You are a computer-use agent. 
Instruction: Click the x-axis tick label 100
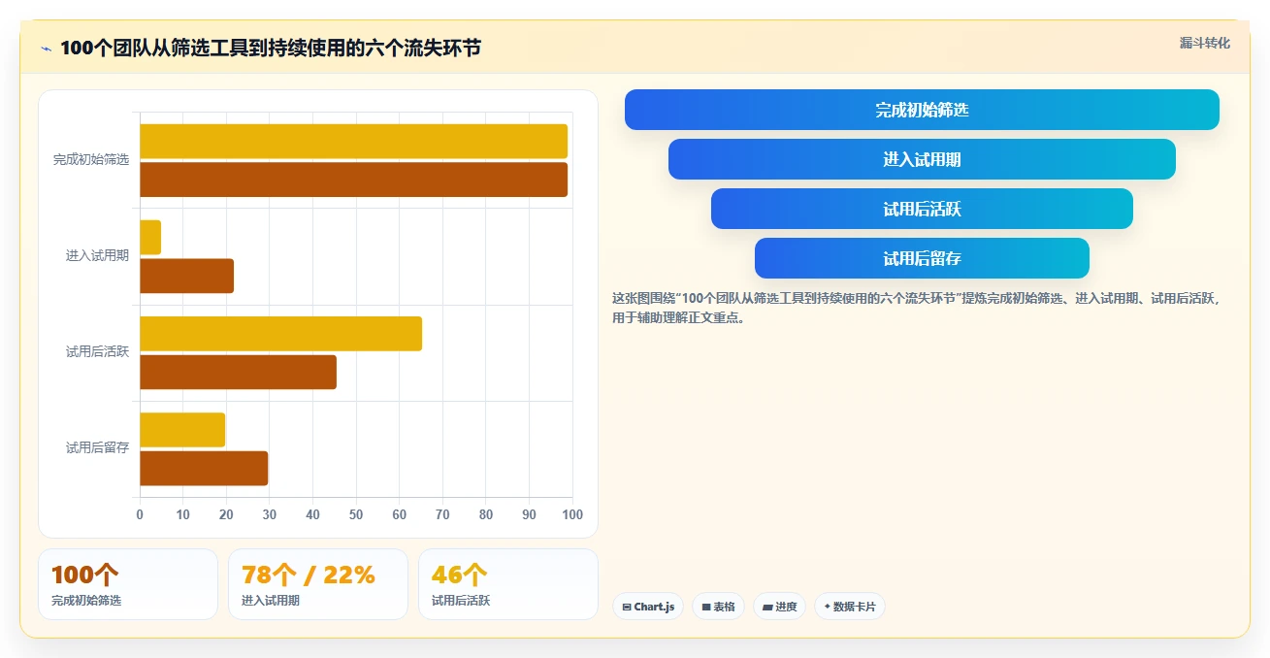(572, 514)
